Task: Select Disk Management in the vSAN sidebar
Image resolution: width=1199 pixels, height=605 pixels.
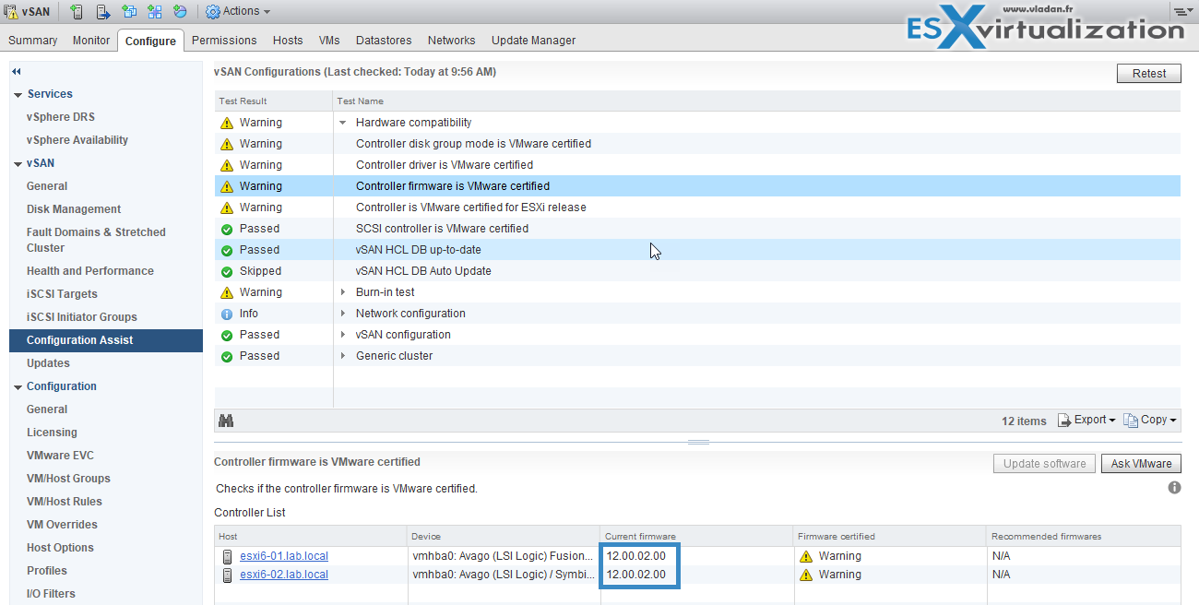Action: click(x=74, y=209)
